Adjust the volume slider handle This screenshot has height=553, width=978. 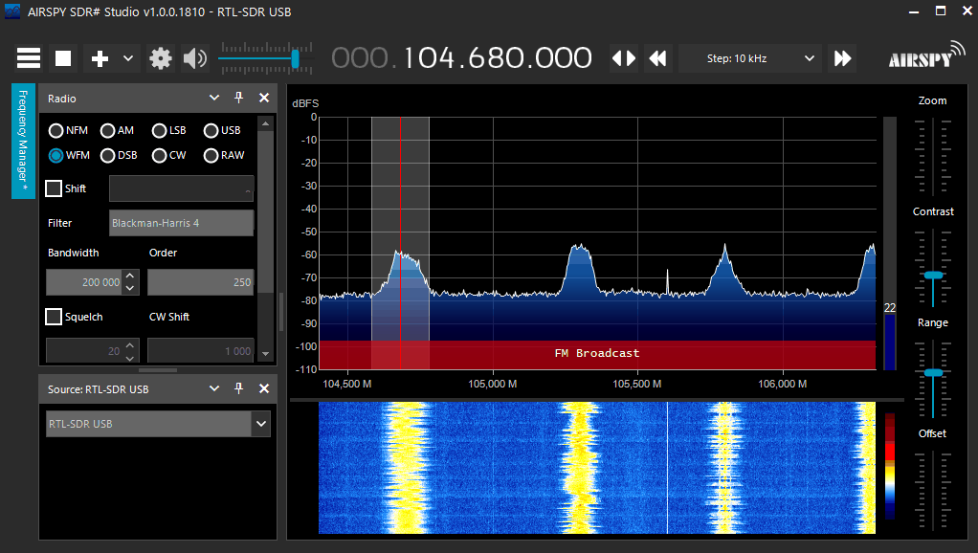295,58
